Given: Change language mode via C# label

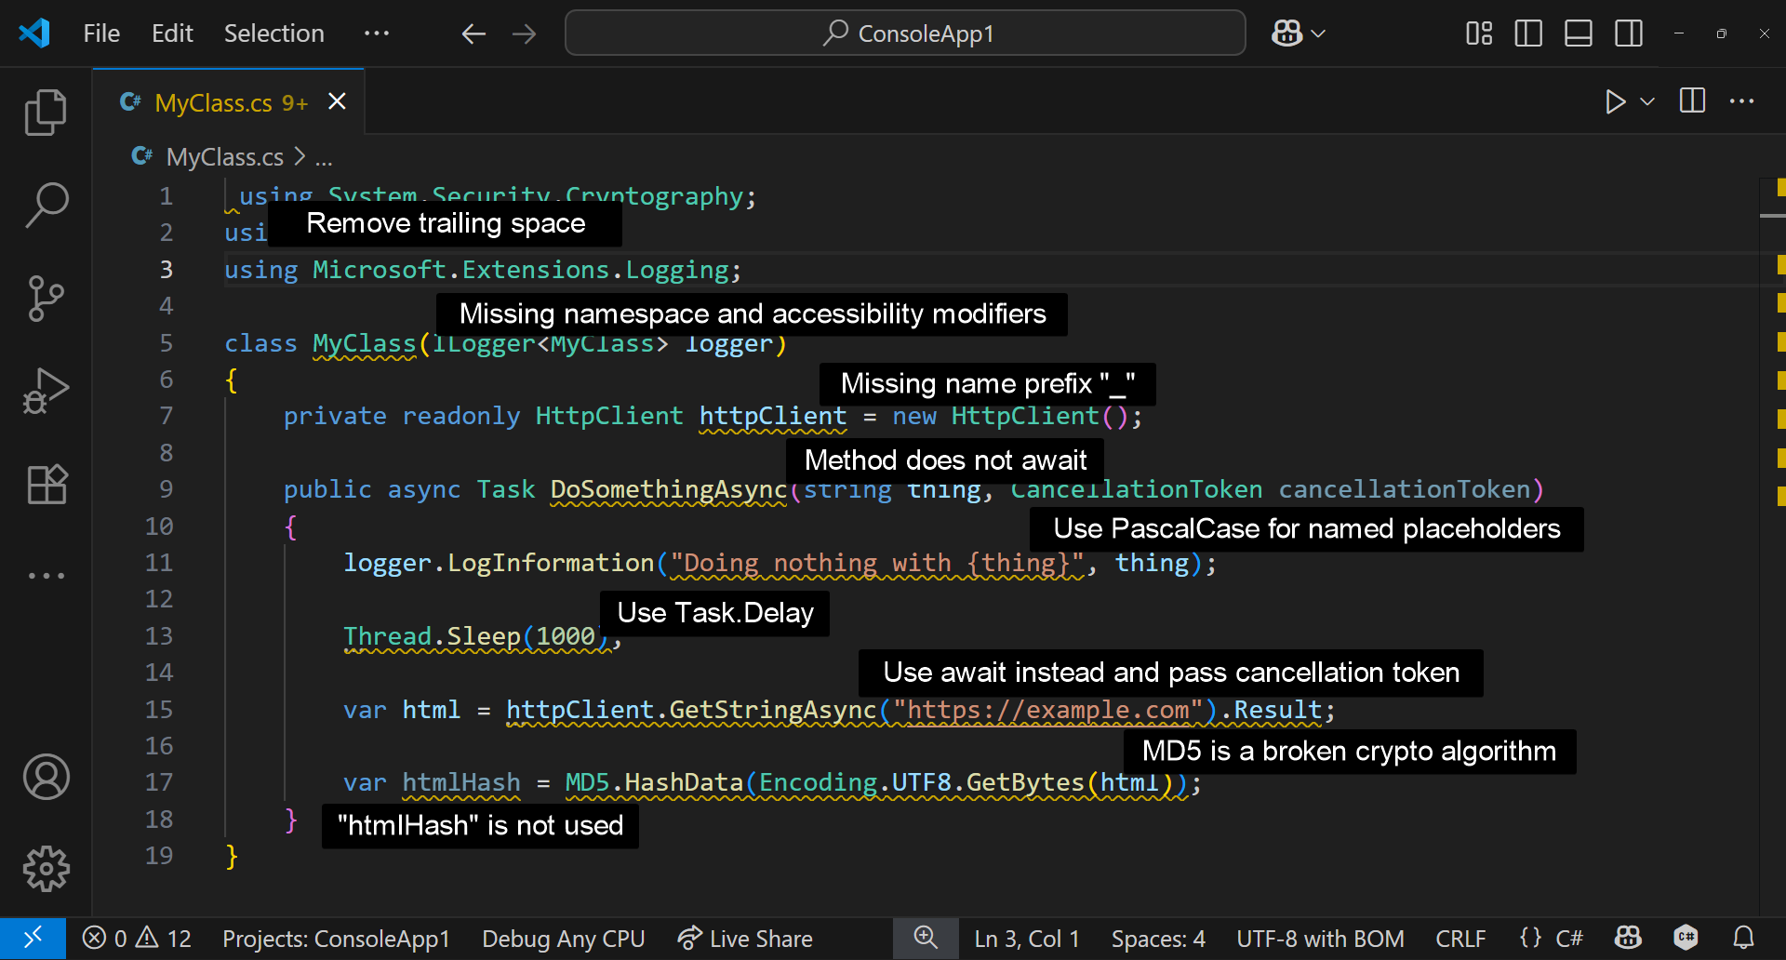Looking at the screenshot, I should click(1569, 939).
